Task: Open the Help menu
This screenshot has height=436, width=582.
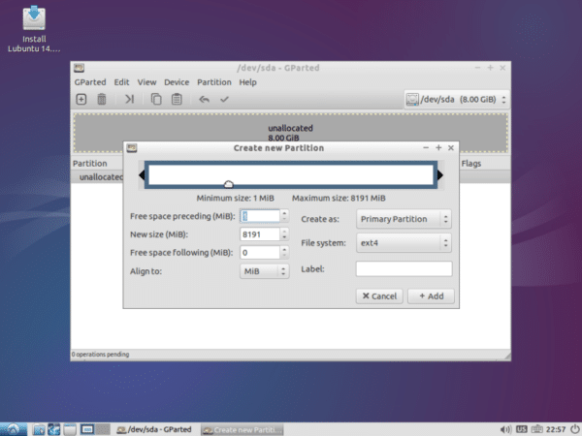Action: click(247, 82)
